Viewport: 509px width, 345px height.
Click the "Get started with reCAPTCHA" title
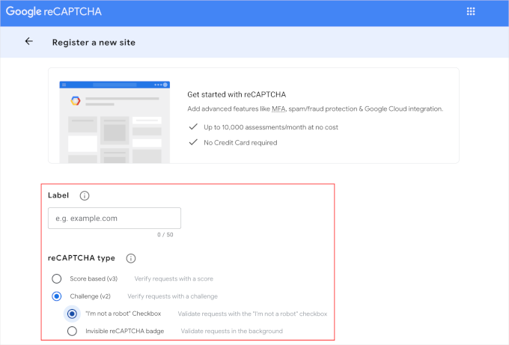(237, 94)
